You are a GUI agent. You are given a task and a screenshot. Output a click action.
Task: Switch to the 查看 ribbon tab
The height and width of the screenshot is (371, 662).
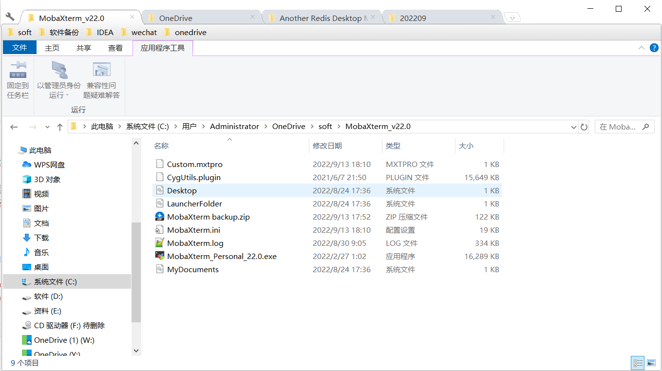(115, 48)
